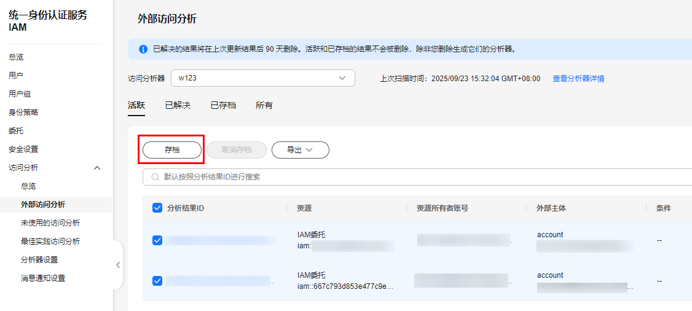Select 未使用的访问分析 in sidebar

[x=50, y=223]
